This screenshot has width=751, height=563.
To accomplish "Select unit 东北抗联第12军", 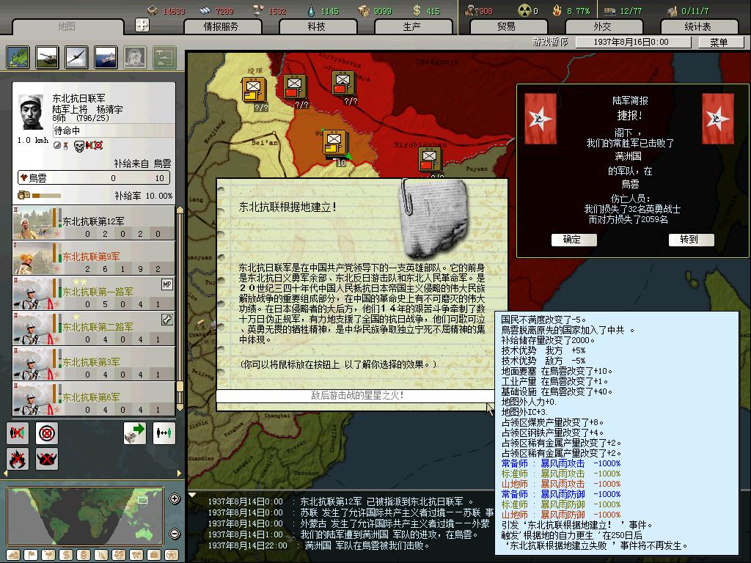I will click(x=93, y=223).
